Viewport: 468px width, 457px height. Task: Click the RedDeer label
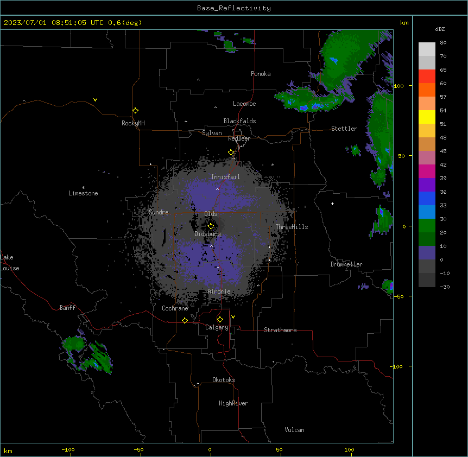coord(239,138)
